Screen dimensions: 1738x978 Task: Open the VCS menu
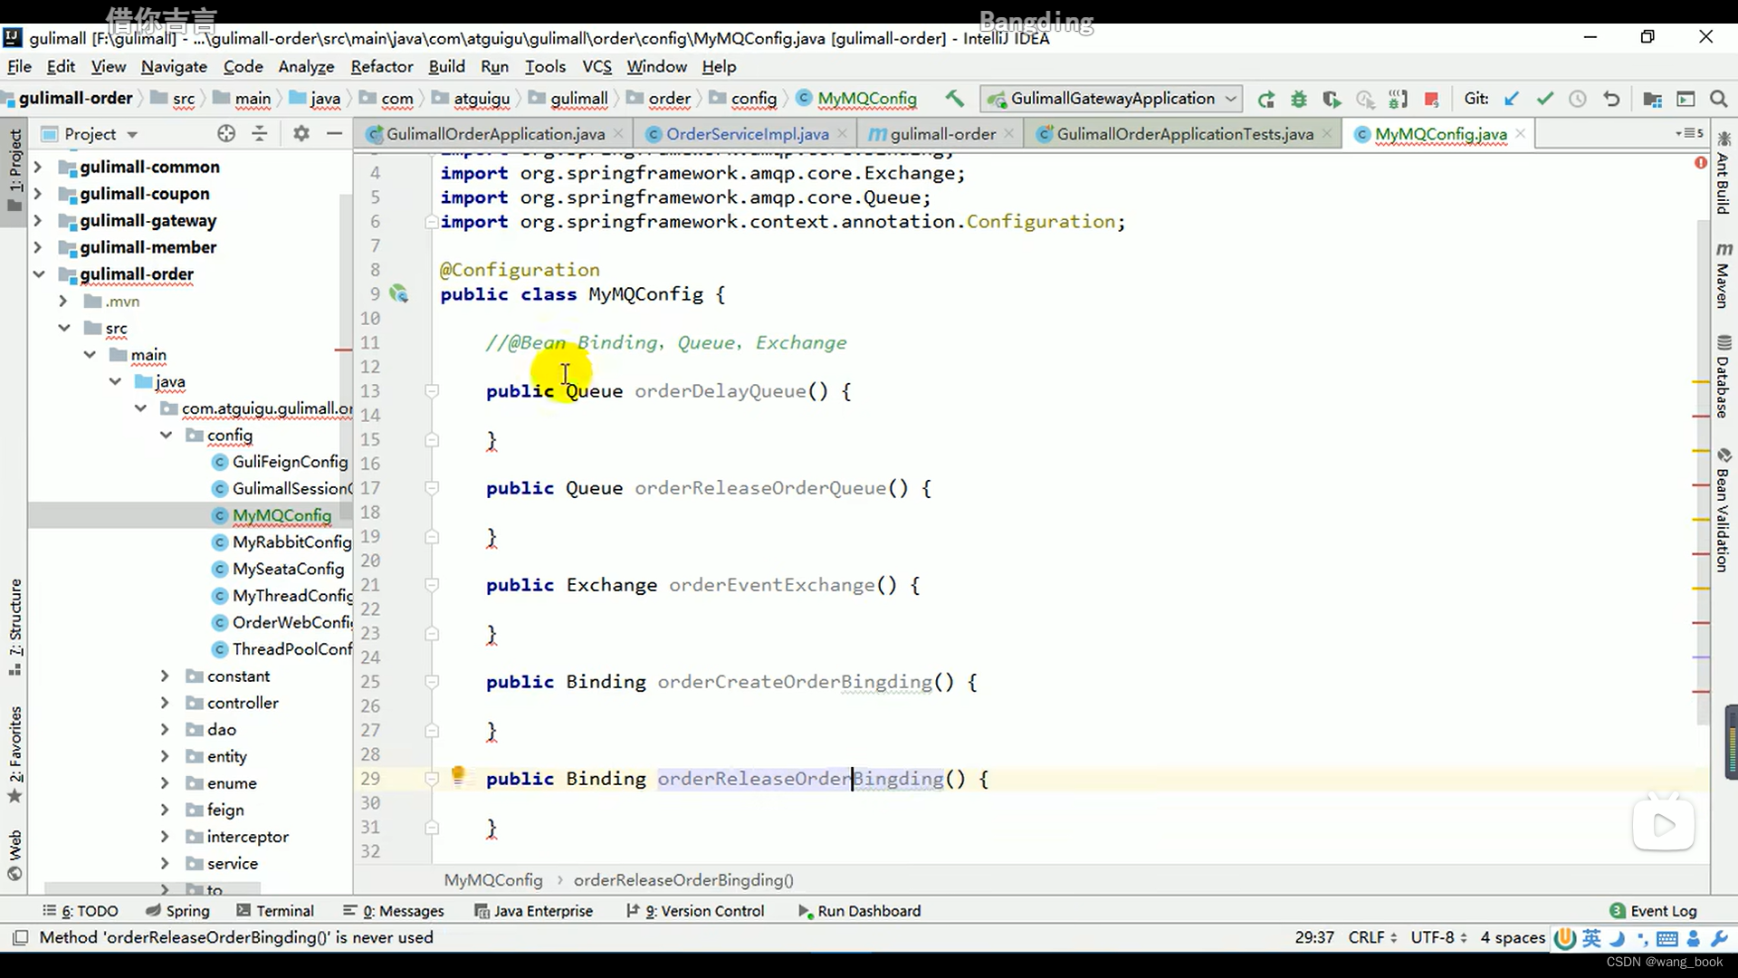pos(597,66)
